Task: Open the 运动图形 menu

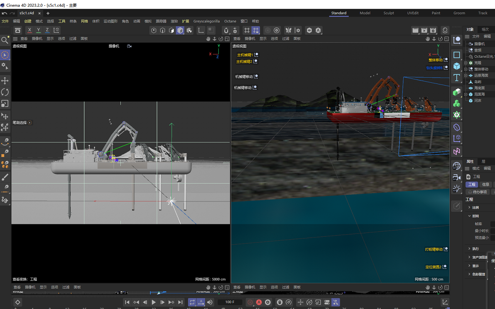Action: pos(110,21)
